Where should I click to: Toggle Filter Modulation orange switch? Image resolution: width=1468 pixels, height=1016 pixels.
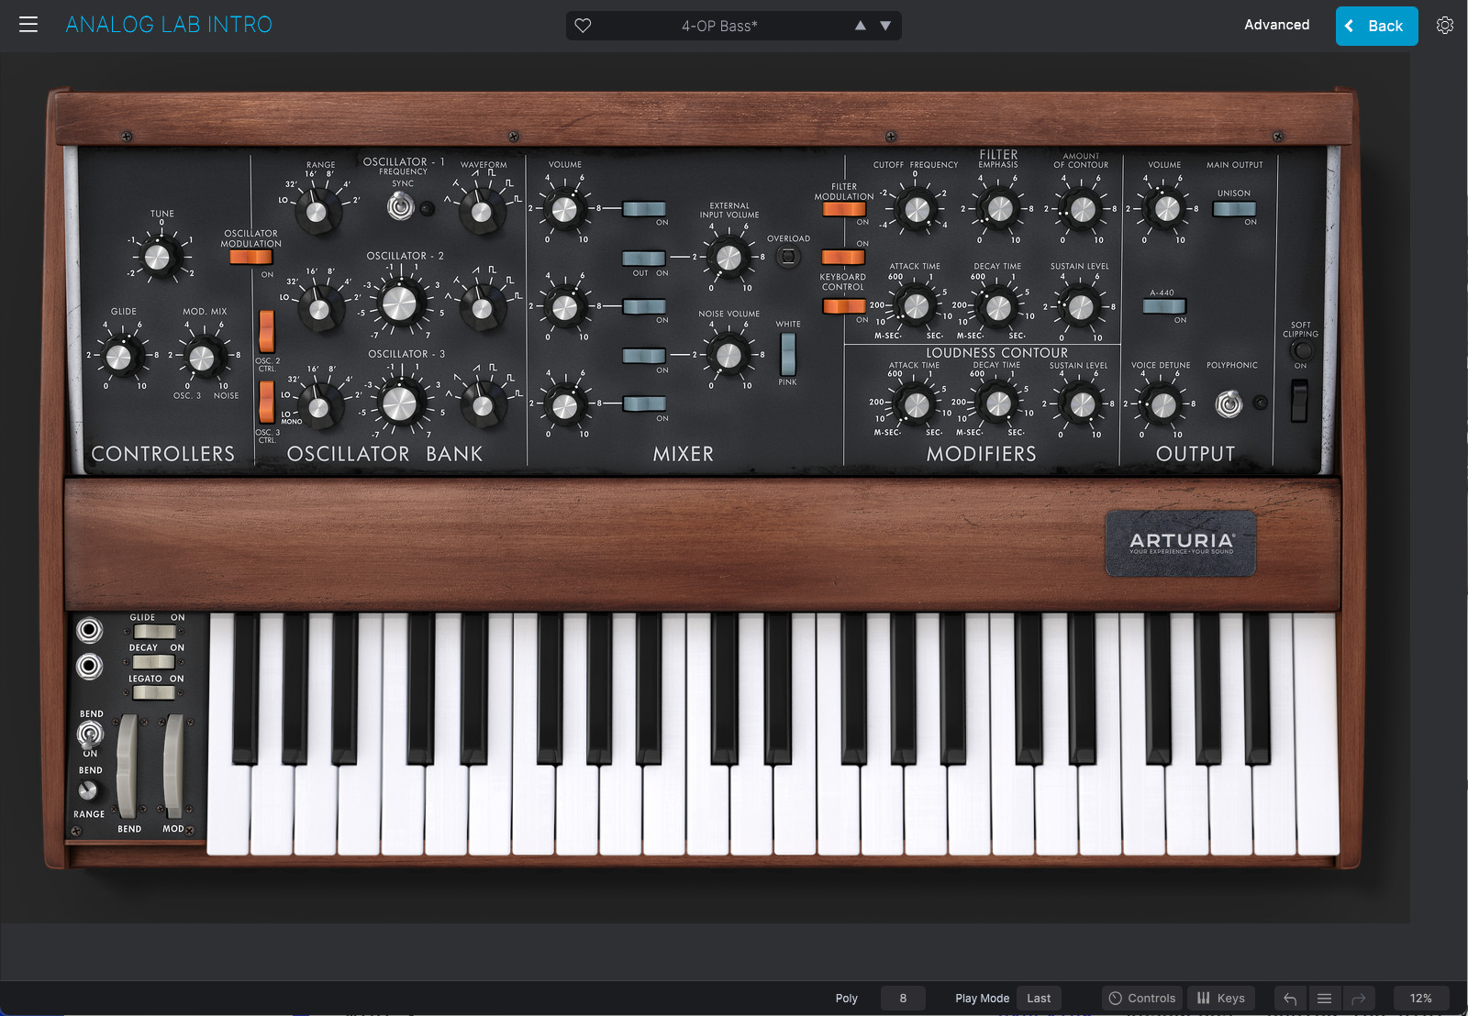click(x=844, y=209)
